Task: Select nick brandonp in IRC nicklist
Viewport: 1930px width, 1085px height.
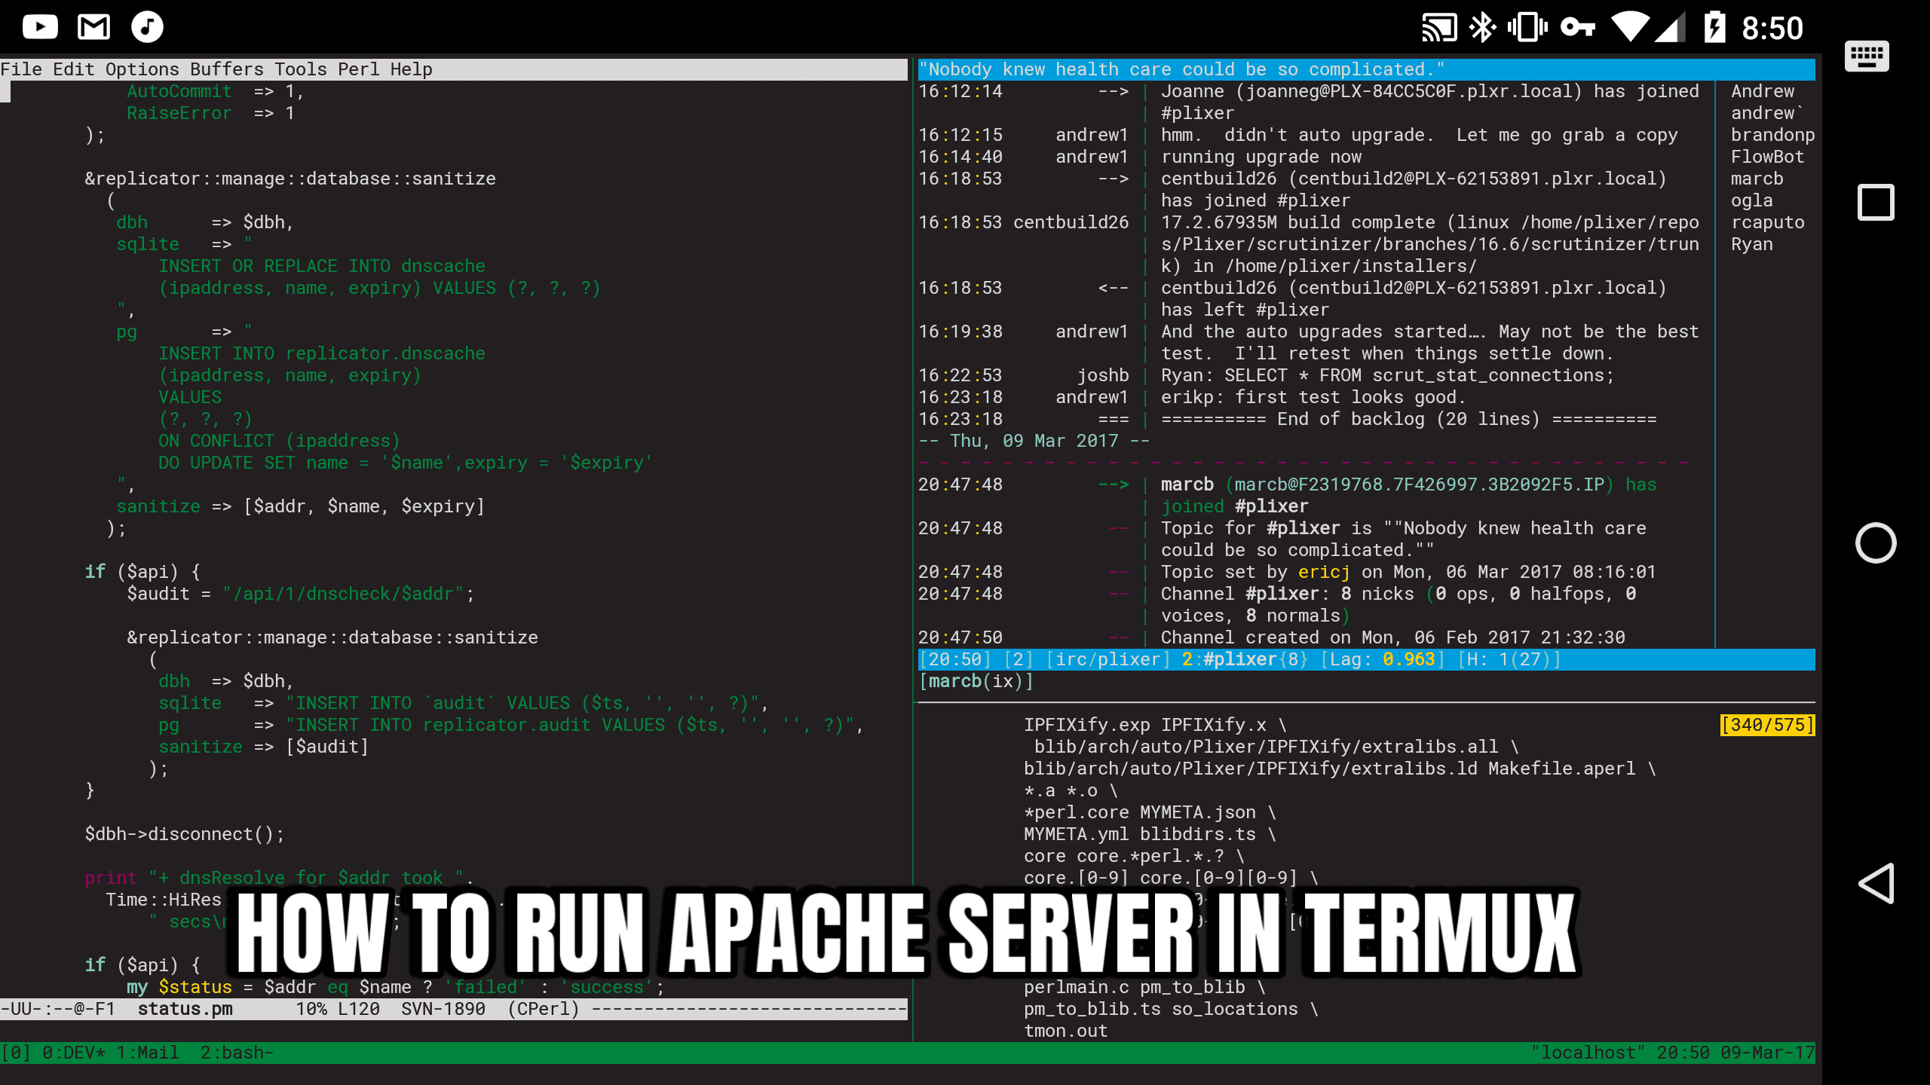Action: point(1773,135)
